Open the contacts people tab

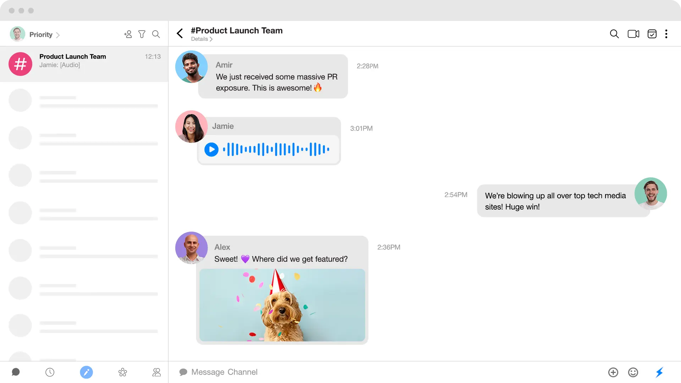pyautogui.click(x=156, y=372)
